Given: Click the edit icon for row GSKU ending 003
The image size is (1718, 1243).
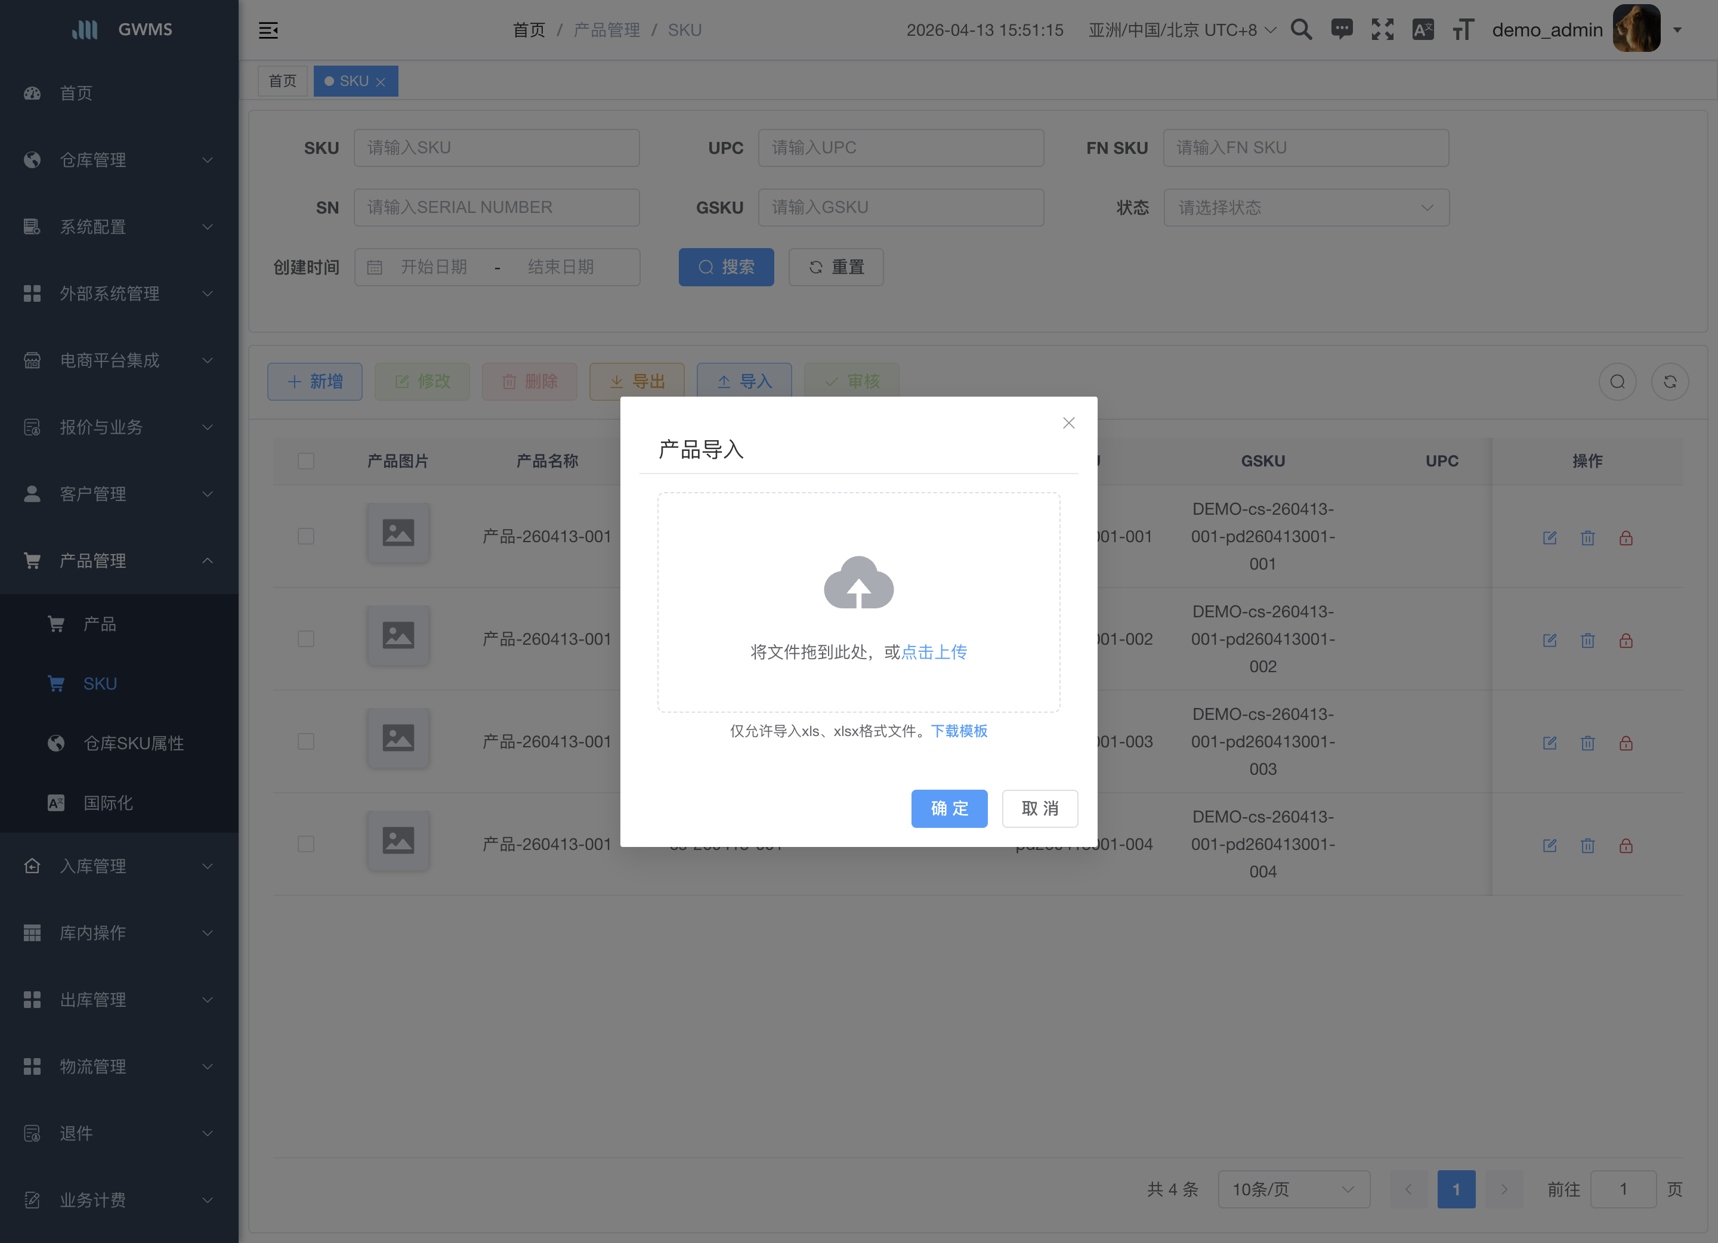Looking at the screenshot, I should point(1549,743).
